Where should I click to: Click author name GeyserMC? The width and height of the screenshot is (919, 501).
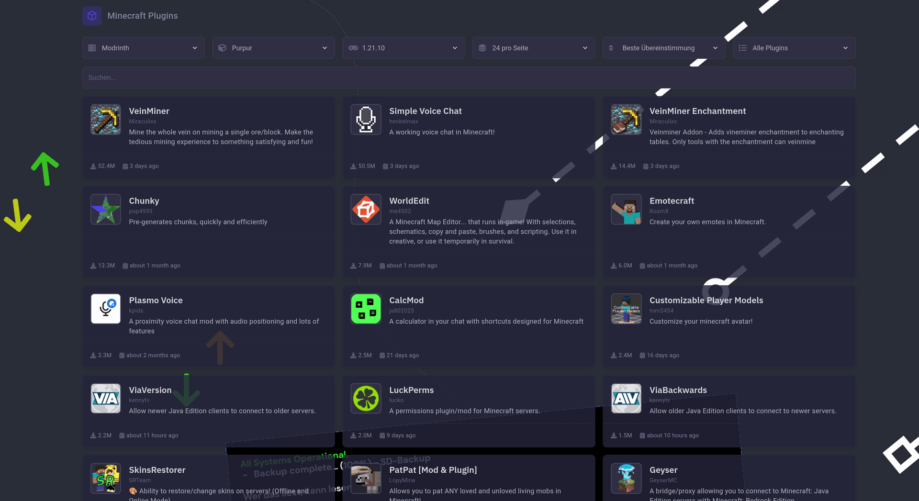coord(663,480)
